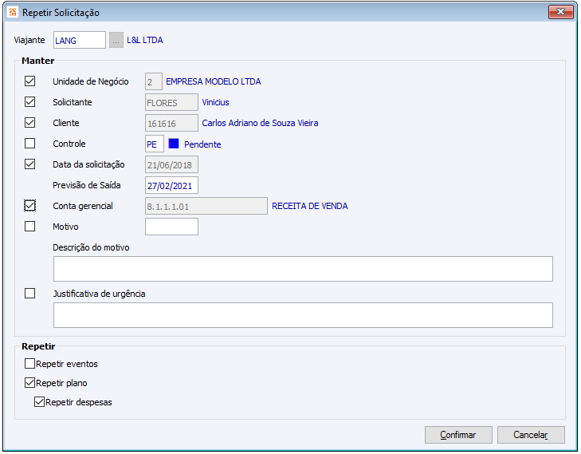Enable the Controle checkbox
The height and width of the screenshot is (454, 581).
(x=30, y=144)
